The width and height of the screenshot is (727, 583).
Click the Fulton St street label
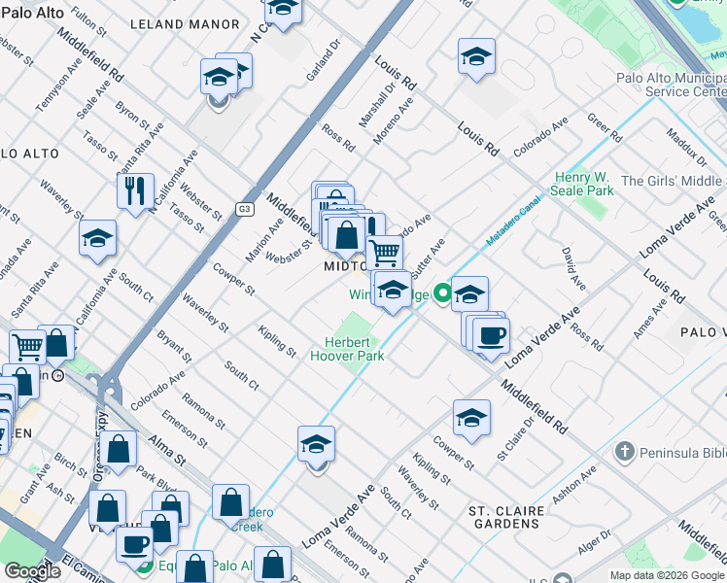[88, 21]
